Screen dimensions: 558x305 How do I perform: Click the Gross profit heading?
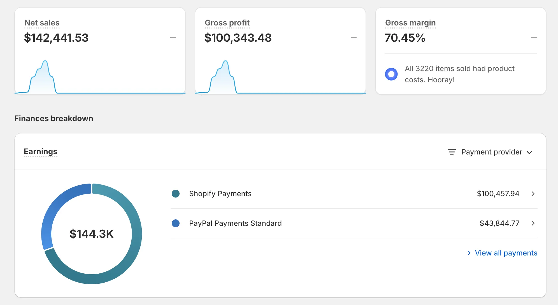tap(227, 23)
